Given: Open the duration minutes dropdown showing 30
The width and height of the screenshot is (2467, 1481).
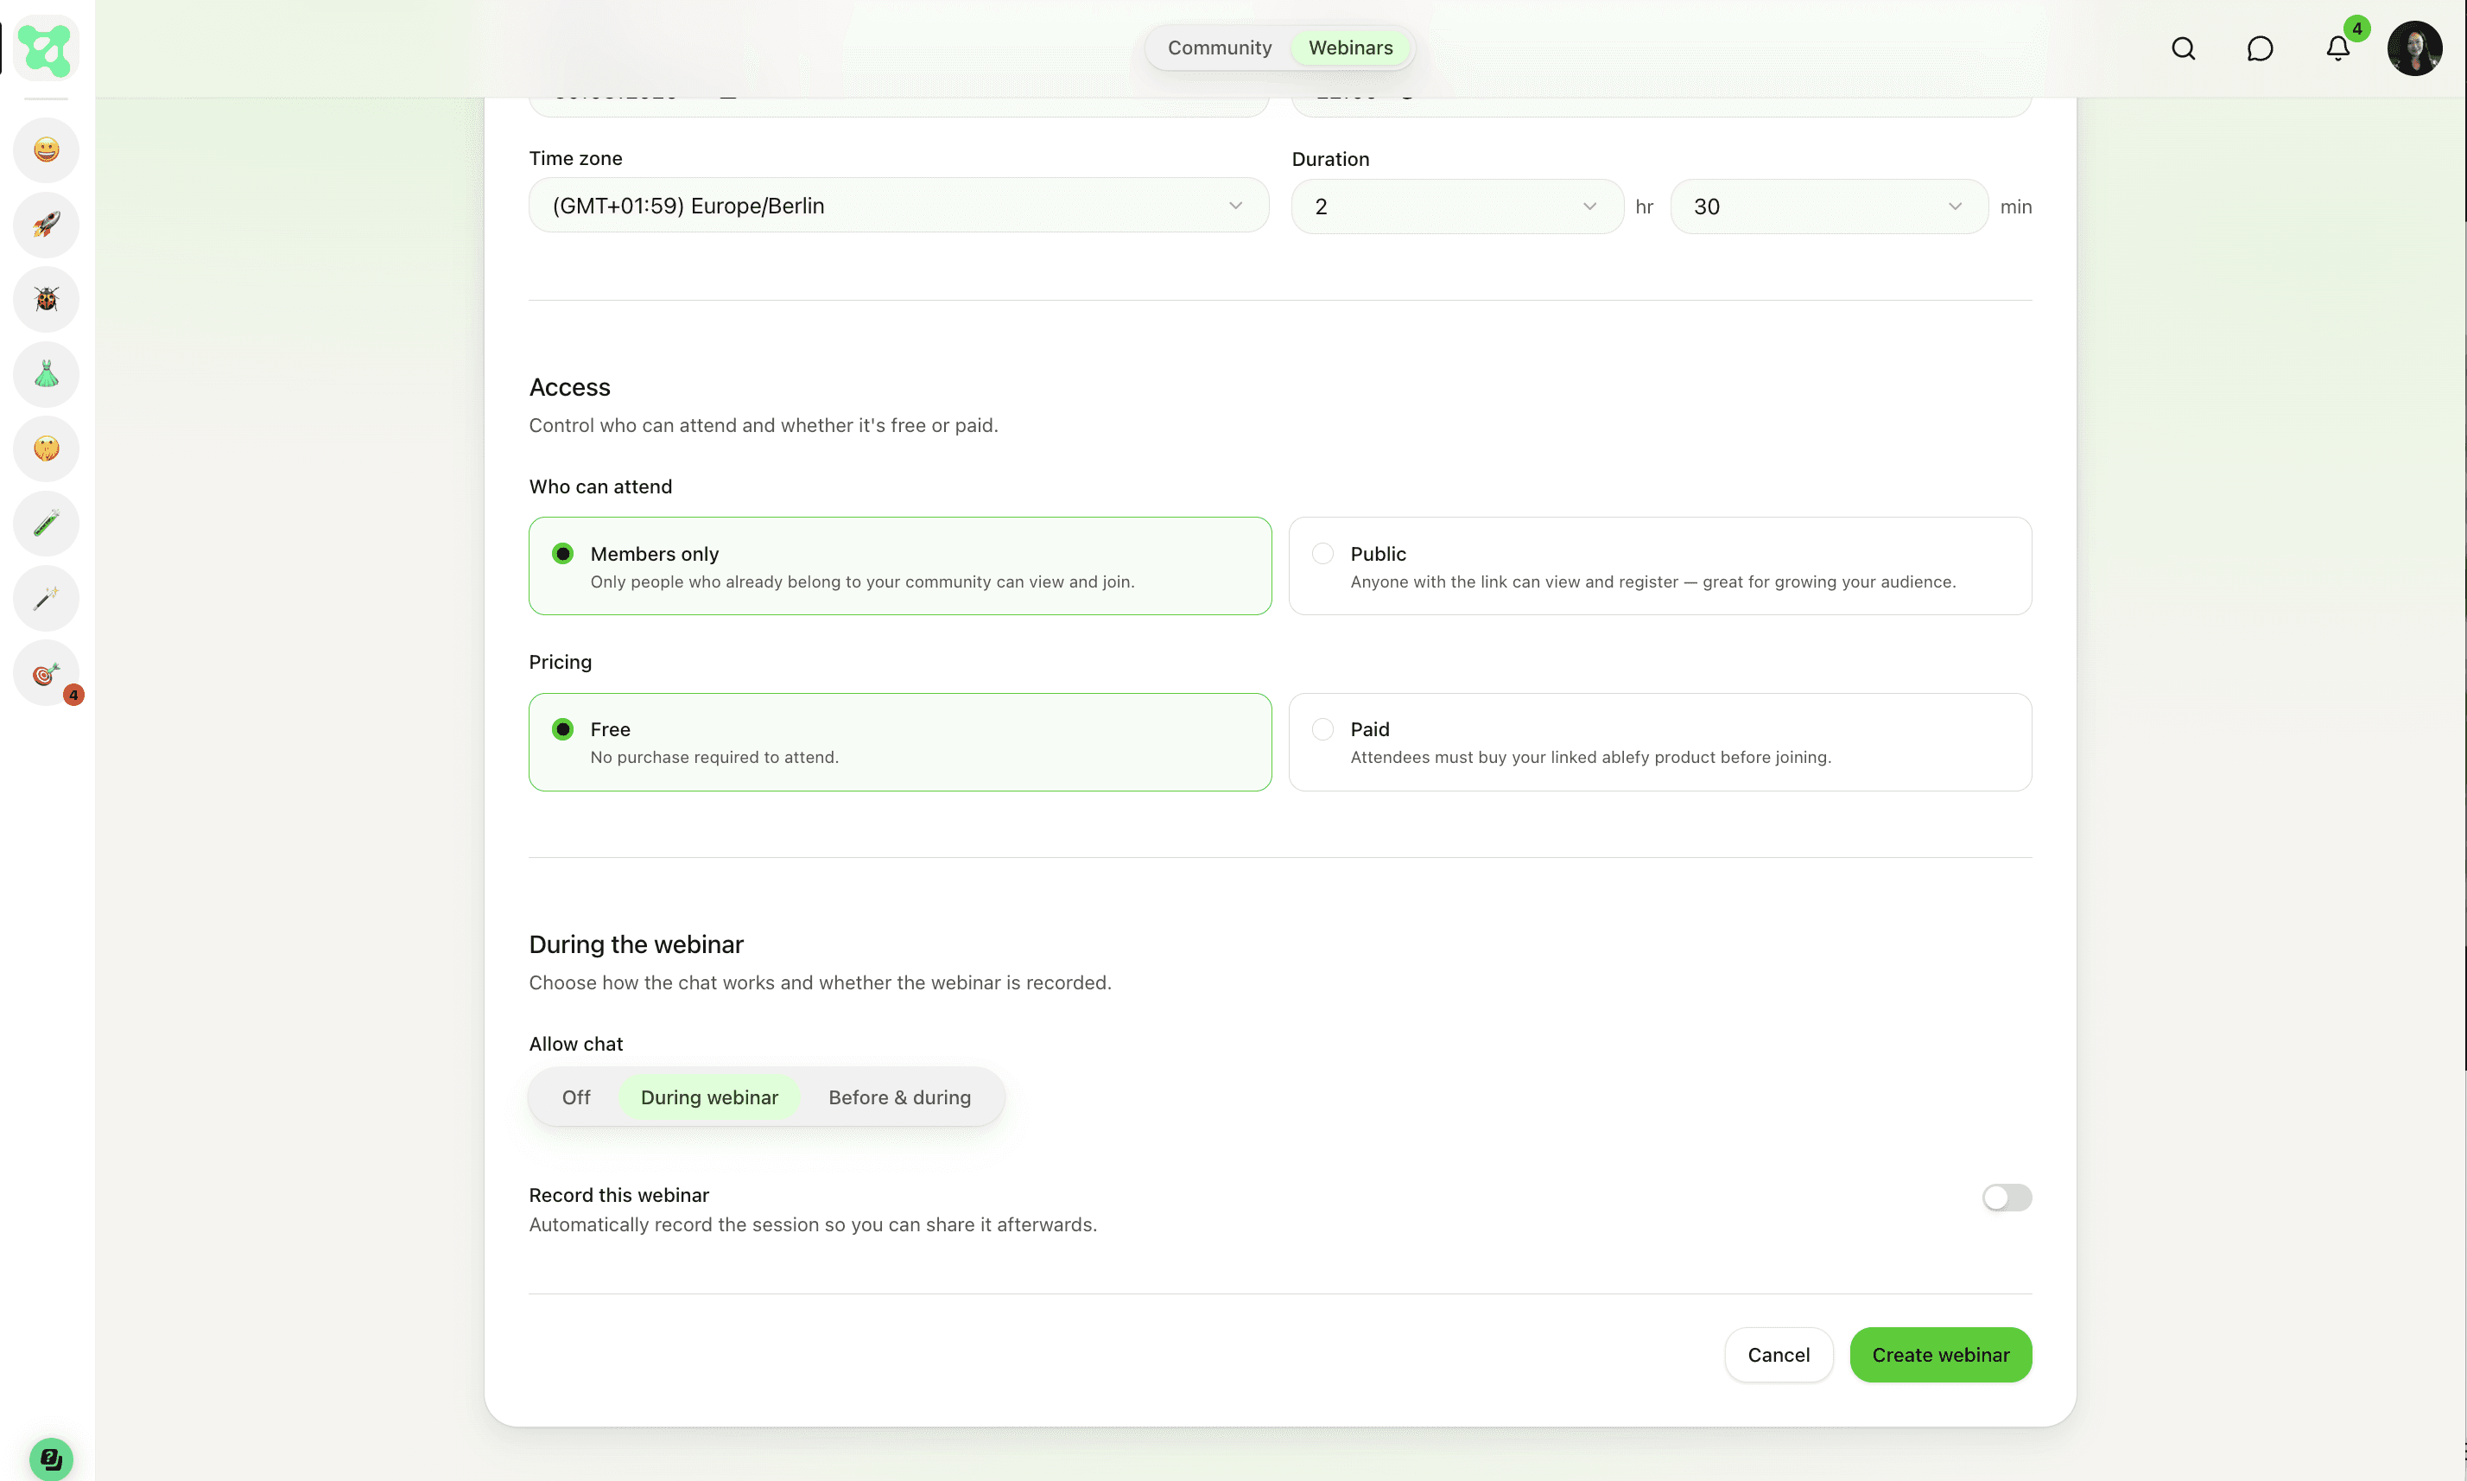Looking at the screenshot, I should point(1829,207).
